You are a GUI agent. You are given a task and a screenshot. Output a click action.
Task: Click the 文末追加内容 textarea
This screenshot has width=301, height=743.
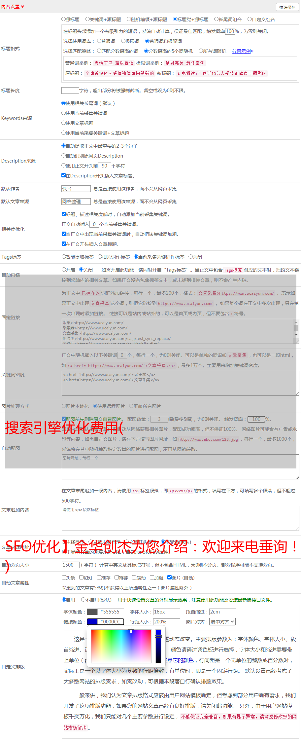coord(181,519)
